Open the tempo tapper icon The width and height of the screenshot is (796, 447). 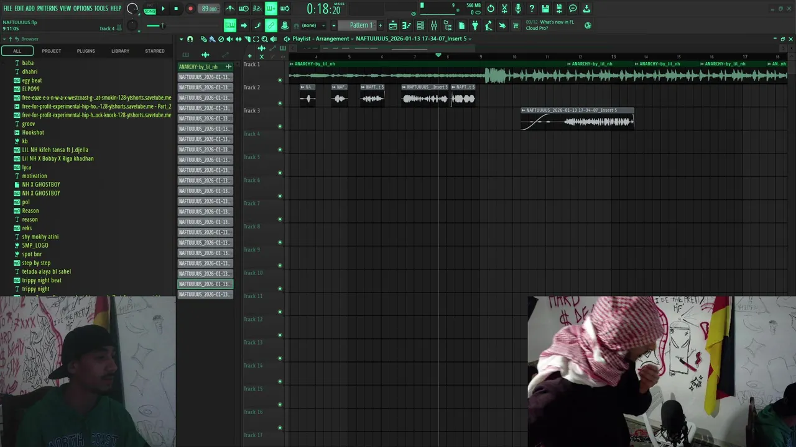pos(489,25)
